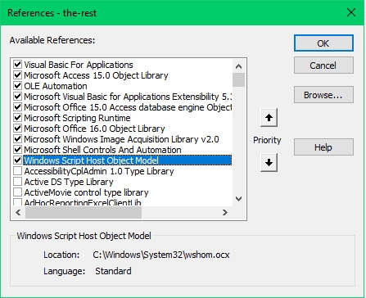Click the vertical scrollbar thumb
The width and height of the screenshot is (366, 298).
pyautogui.click(x=239, y=79)
